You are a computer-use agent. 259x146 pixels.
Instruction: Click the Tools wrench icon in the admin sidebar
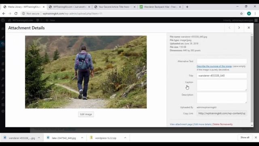(3, 98)
